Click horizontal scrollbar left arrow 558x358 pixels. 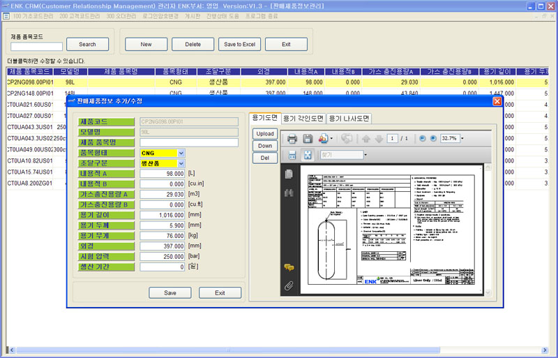point(12,350)
